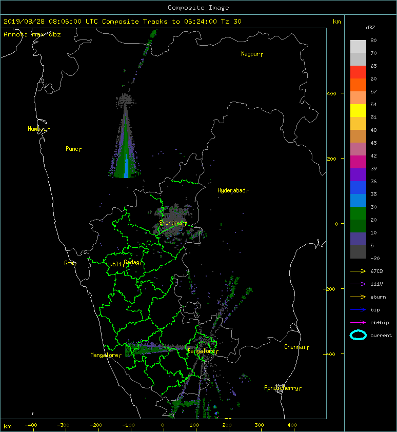Click the 111V legend label
The height and width of the screenshot is (432, 397).
pyautogui.click(x=376, y=284)
